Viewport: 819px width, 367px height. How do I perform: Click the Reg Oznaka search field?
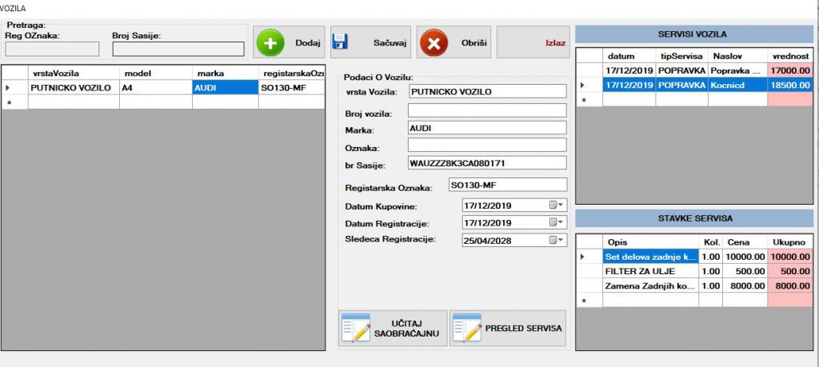point(52,49)
